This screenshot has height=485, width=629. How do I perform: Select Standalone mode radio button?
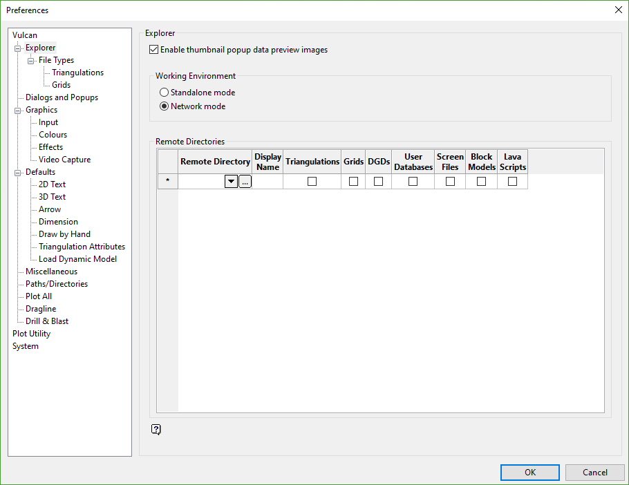tap(164, 93)
